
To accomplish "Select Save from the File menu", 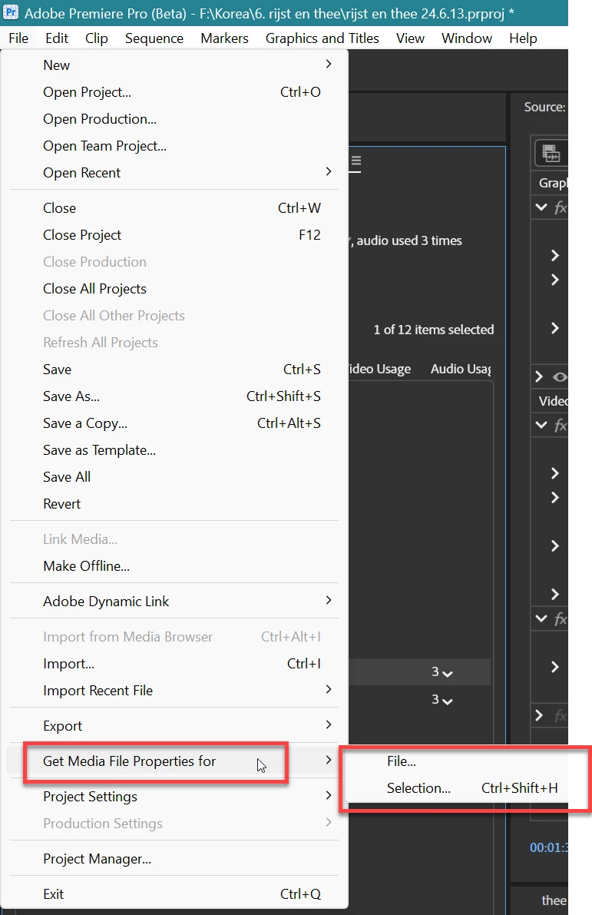I will pyautogui.click(x=174, y=370).
